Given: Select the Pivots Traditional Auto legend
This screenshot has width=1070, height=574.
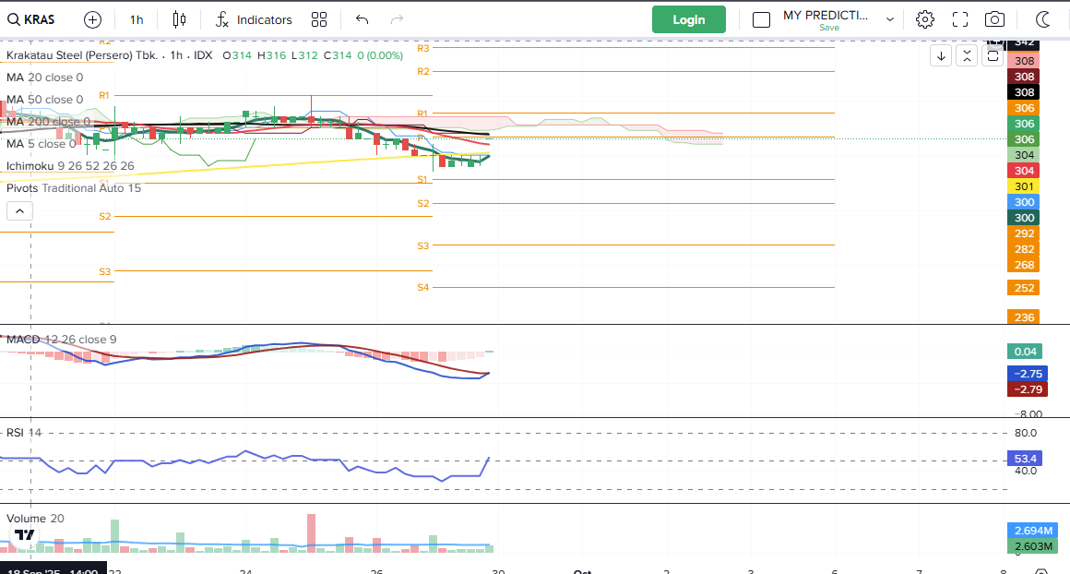Looking at the screenshot, I should pos(74,188).
